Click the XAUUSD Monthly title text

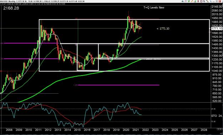pyautogui.click(x=8, y=1)
